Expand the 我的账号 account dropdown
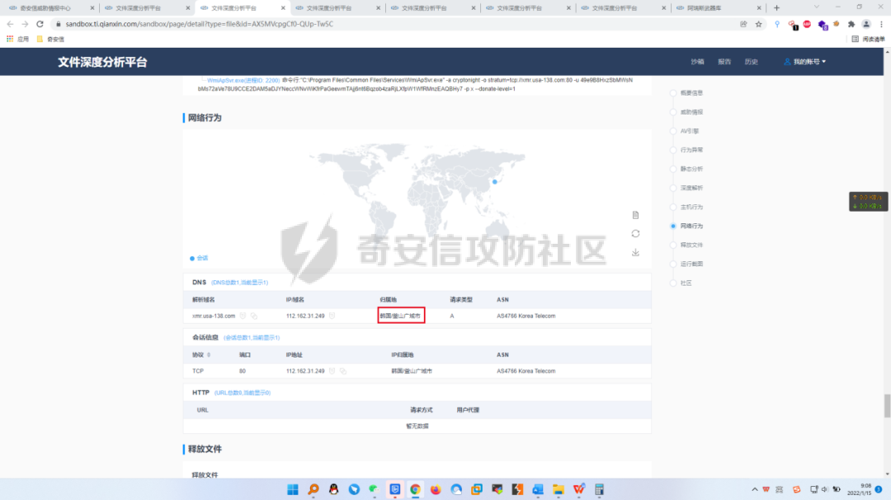This screenshot has width=891, height=500. point(804,62)
